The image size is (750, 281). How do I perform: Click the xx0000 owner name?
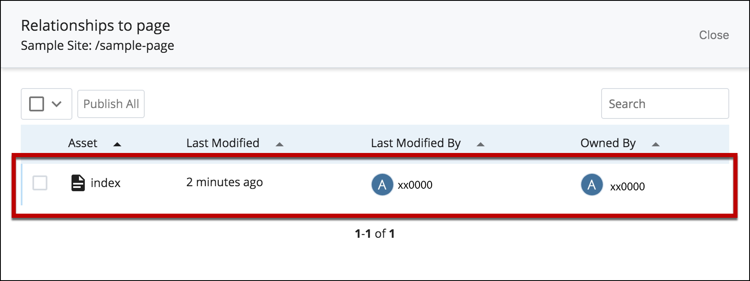click(627, 187)
